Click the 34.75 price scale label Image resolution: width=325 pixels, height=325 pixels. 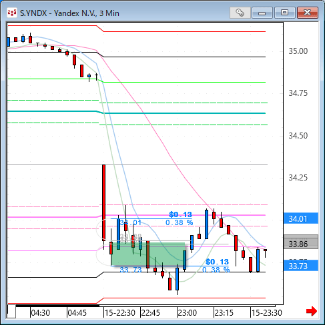(x=298, y=93)
